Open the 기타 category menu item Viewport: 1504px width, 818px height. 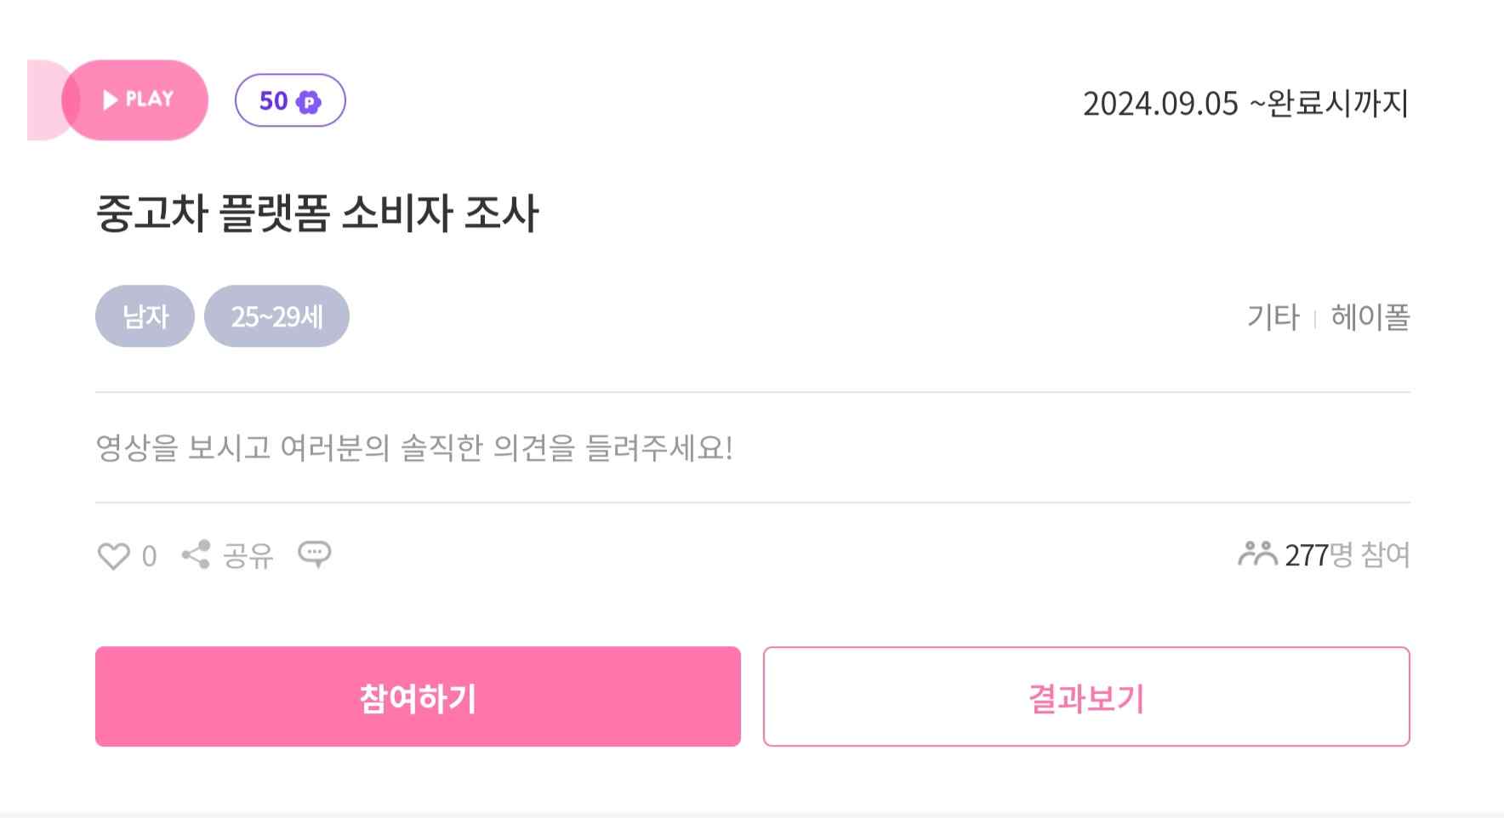coord(1271,317)
